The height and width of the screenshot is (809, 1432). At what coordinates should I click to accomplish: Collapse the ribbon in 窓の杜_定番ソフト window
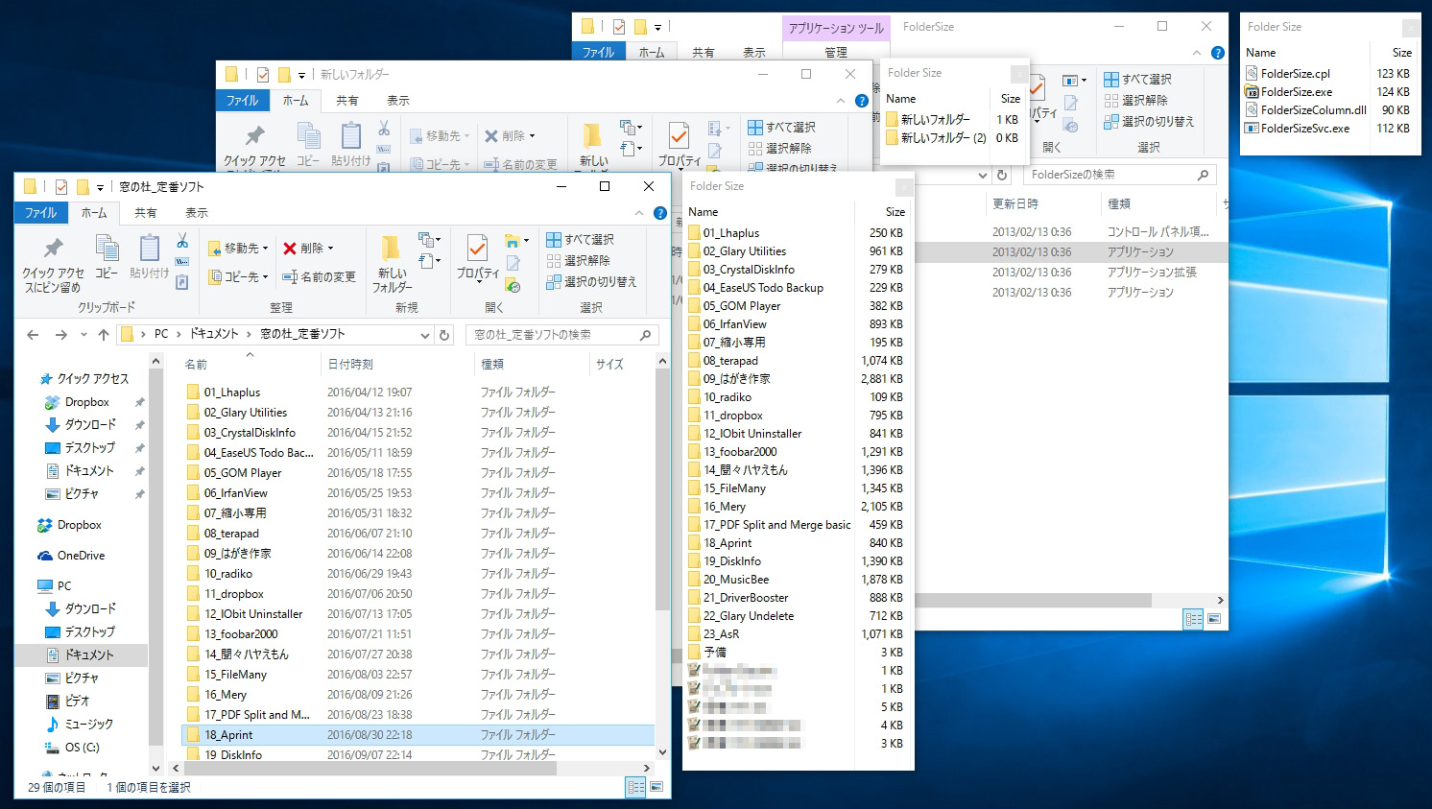click(x=639, y=213)
